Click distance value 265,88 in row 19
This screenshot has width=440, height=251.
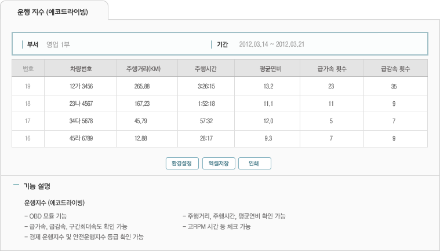click(x=142, y=87)
